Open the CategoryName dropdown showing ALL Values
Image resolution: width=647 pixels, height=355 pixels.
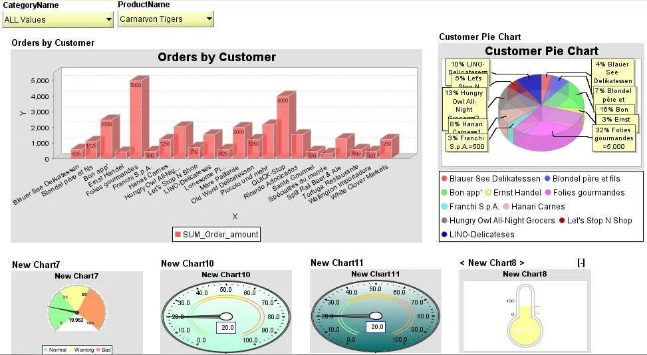point(58,19)
